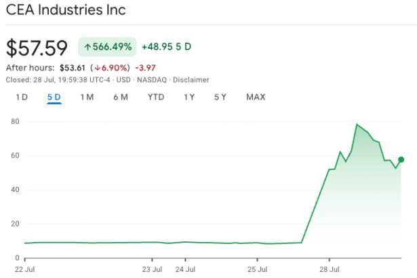This screenshot has width=417, height=278.
Task: Open the 1Y chart view
Action: tap(189, 97)
